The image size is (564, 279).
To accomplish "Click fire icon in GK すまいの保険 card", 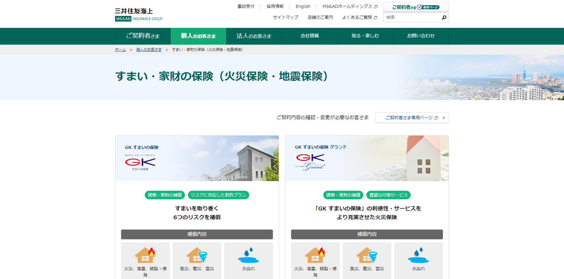I will tap(145, 255).
